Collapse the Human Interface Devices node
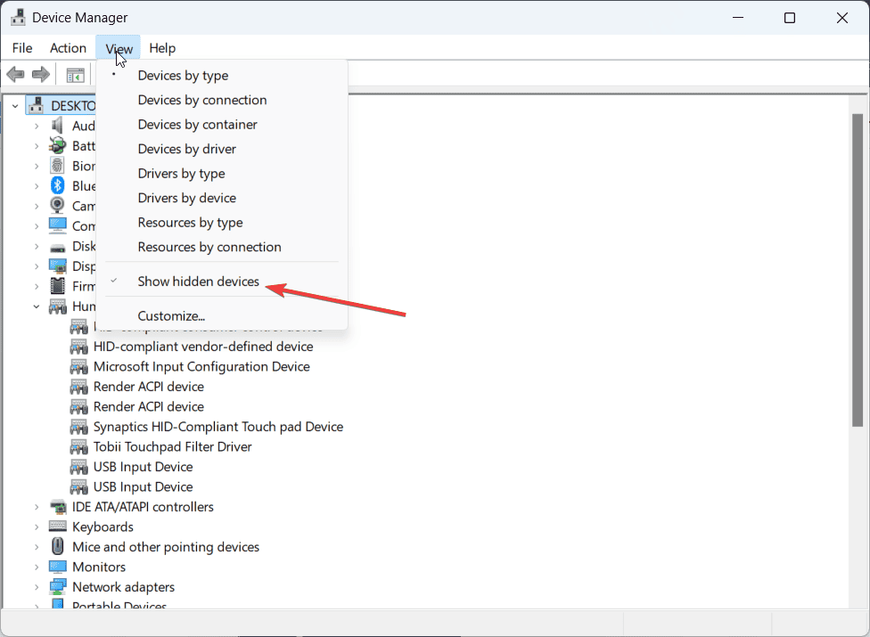870x637 pixels. pos(37,306)
